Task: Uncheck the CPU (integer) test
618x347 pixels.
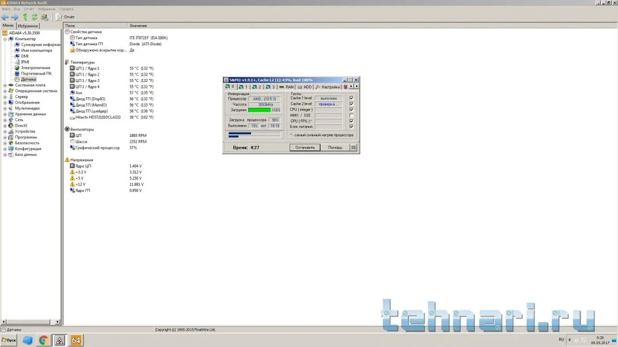Action: (351, 110)
